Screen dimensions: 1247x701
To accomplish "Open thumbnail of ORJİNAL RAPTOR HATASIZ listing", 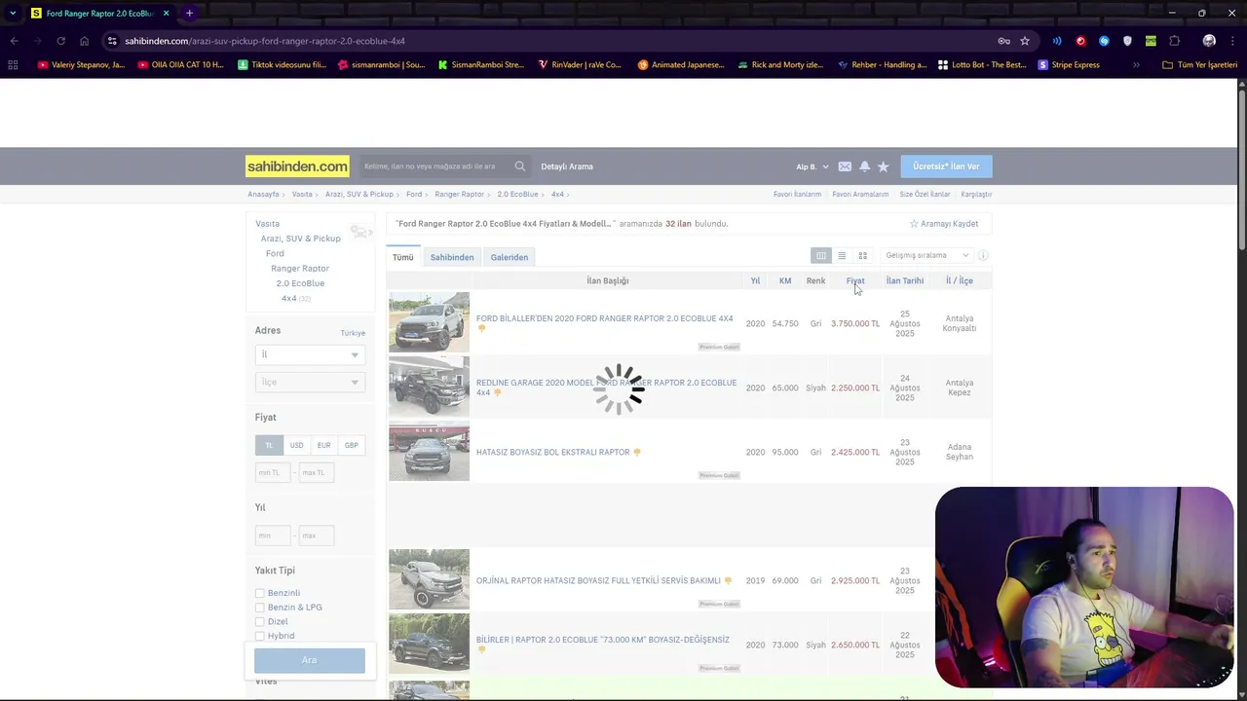I will coord(429,580).
